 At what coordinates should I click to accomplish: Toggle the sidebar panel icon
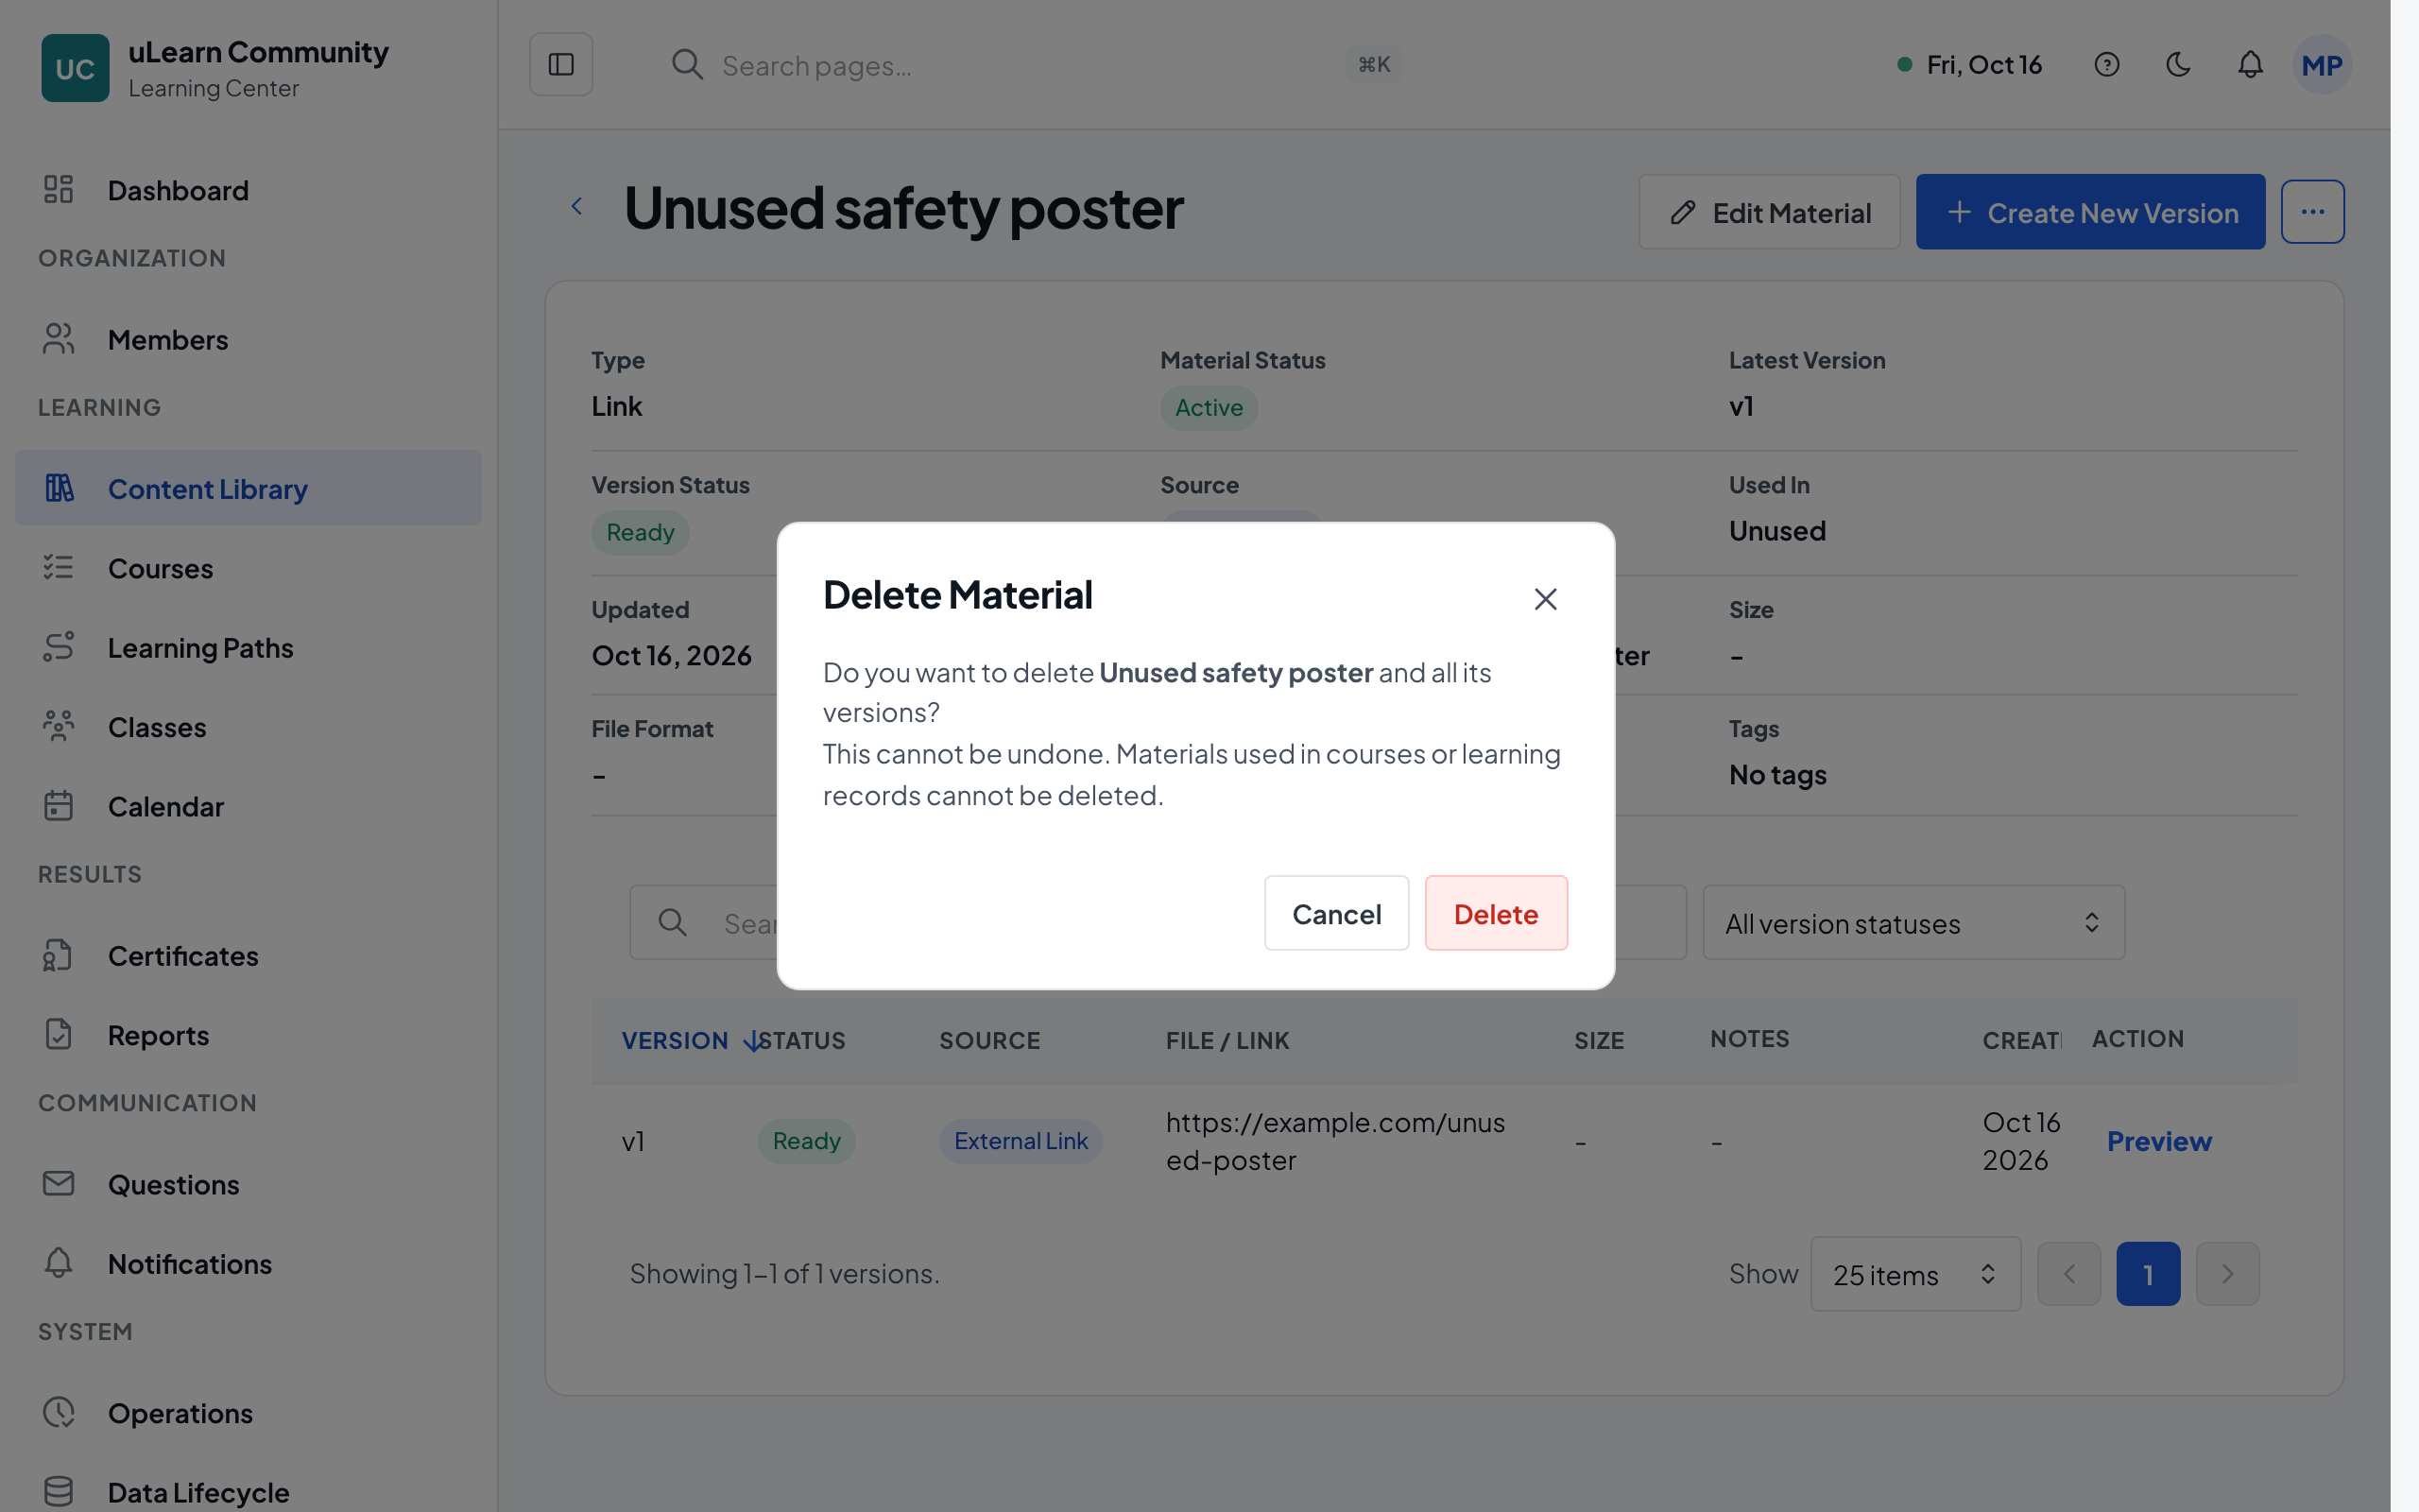pyautogui.click(x=560, y=65)
